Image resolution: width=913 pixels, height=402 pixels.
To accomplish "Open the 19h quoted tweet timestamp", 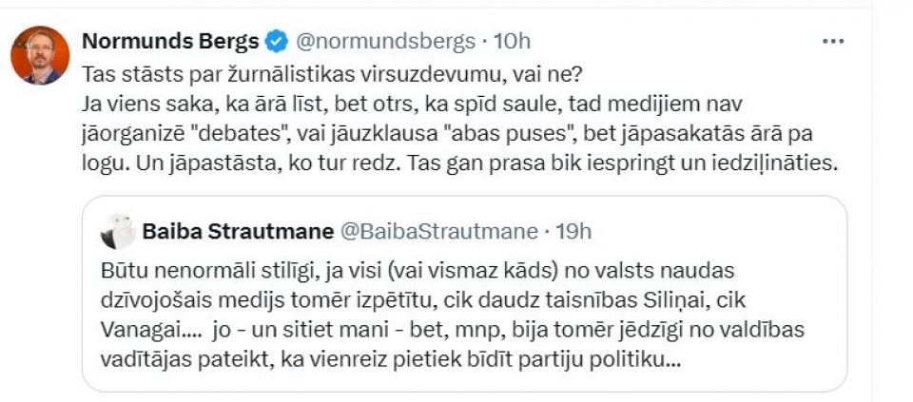I will 574,232.
